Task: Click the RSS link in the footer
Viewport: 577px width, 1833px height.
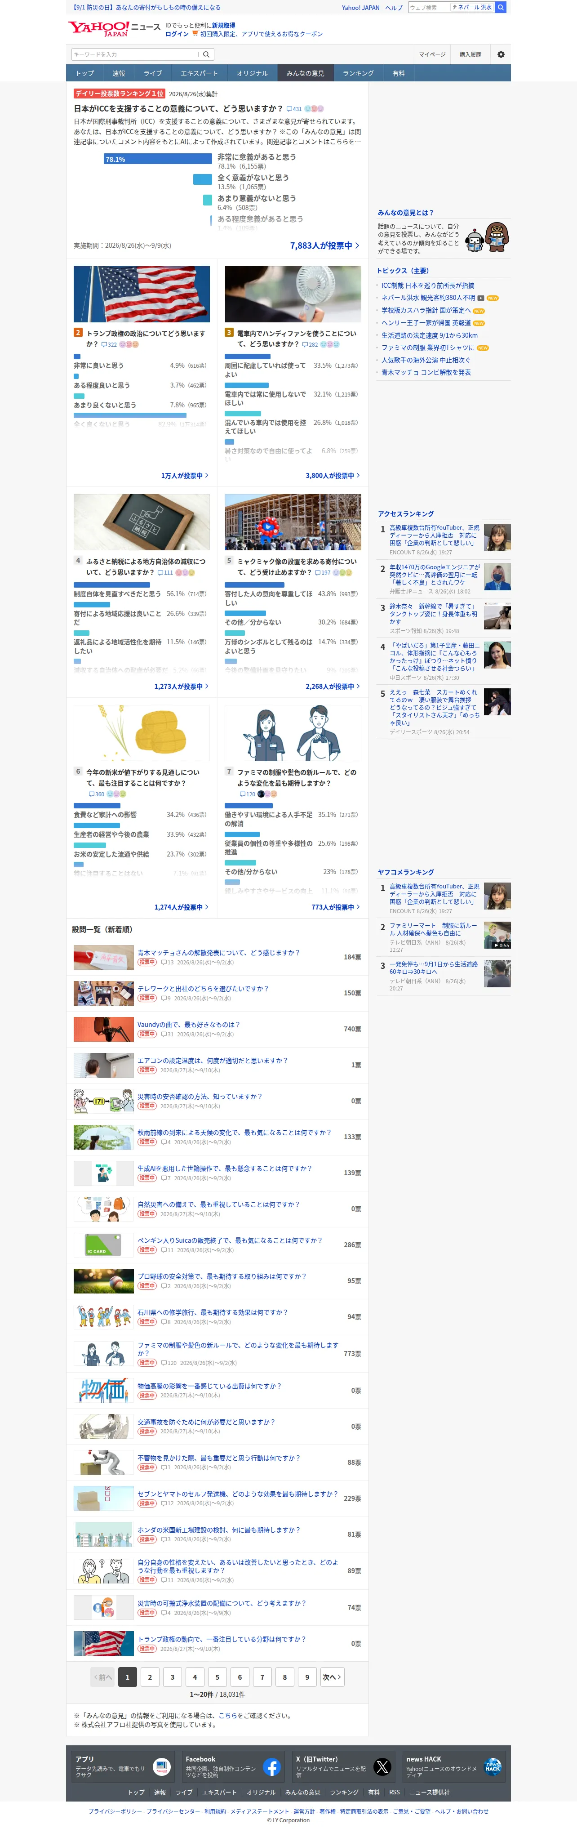Action: point(394,1792)
